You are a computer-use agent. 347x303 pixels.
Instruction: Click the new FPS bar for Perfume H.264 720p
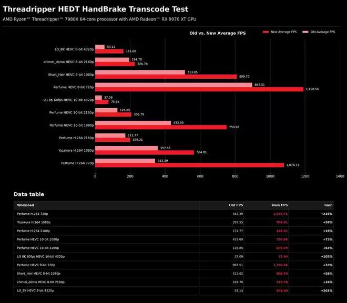190,165
